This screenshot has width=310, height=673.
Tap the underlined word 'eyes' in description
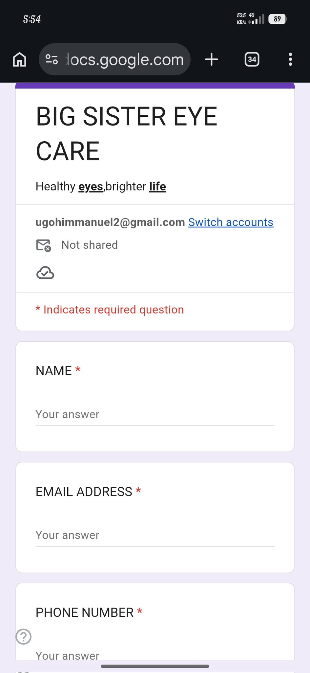[x=91, y=187]
